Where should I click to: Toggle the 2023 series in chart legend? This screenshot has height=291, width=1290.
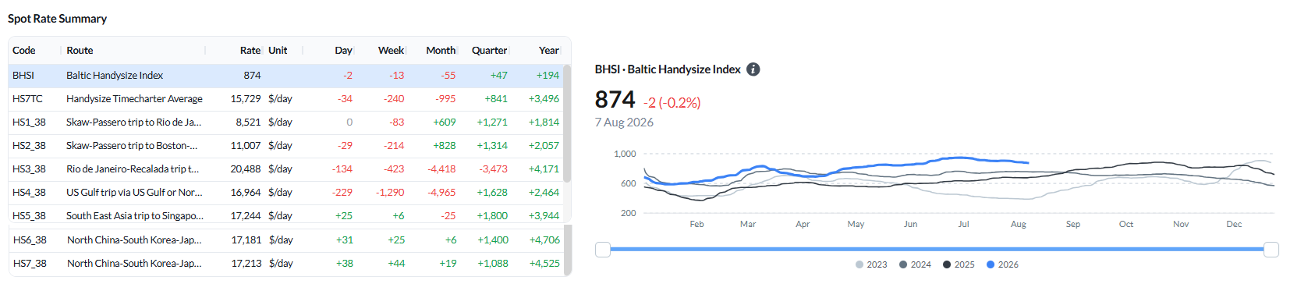[x=871, y=264]
